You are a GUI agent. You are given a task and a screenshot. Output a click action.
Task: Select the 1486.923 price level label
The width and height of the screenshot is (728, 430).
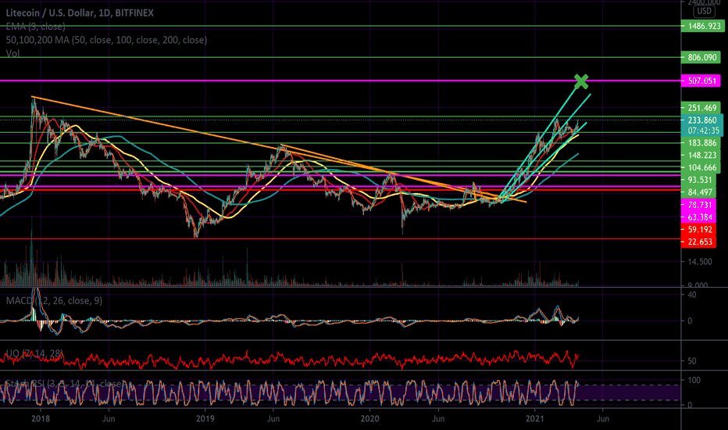[x=702, y=26]
